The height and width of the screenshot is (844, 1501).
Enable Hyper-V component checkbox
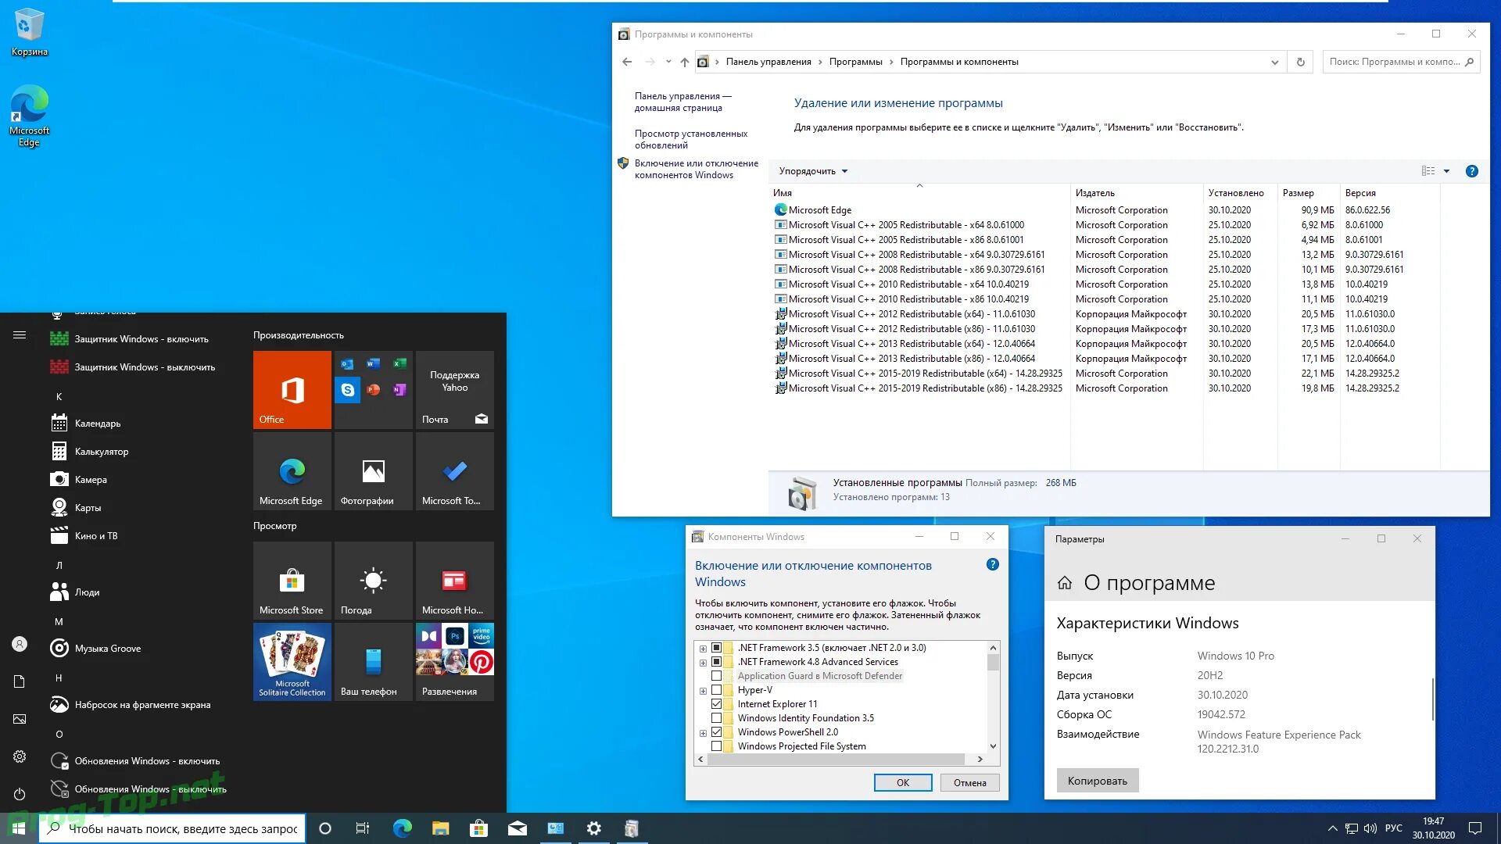coord(716,688)
